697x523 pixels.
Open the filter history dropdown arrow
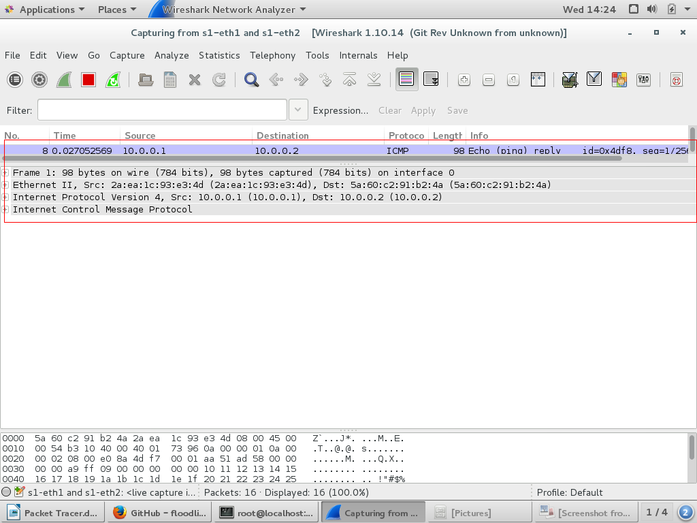[298, 110]
